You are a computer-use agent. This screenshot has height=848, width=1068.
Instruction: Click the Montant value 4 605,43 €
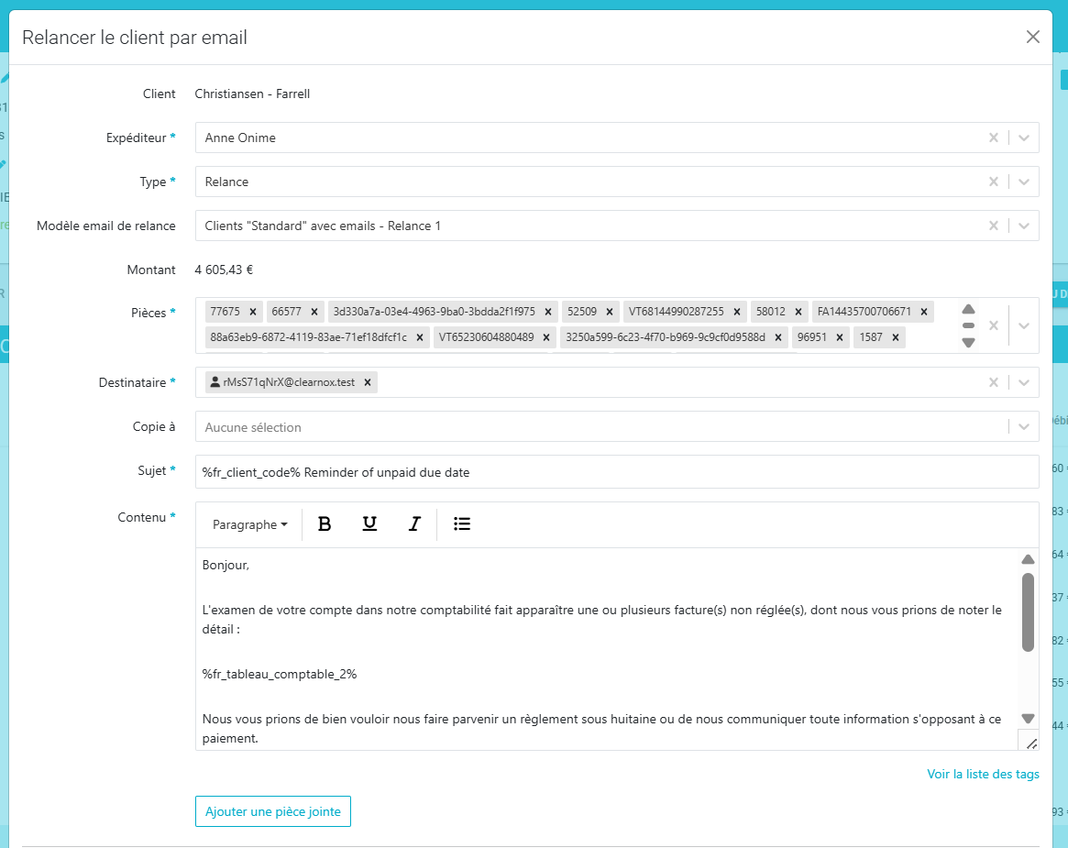[224, 270]
